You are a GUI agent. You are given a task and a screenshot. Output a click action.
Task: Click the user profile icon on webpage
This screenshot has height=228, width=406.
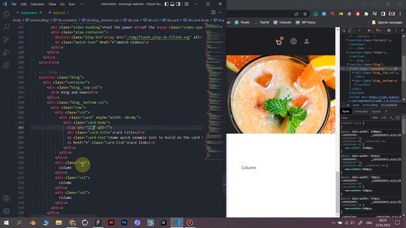pos(306,41)
